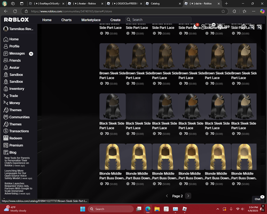Open the Chat button
This screenshot has height=214, width=267.
[258, 199]
